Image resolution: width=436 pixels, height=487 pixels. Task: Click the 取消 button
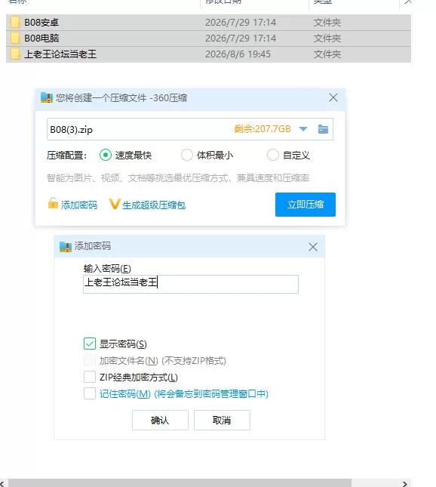click(x=222, y=420)
